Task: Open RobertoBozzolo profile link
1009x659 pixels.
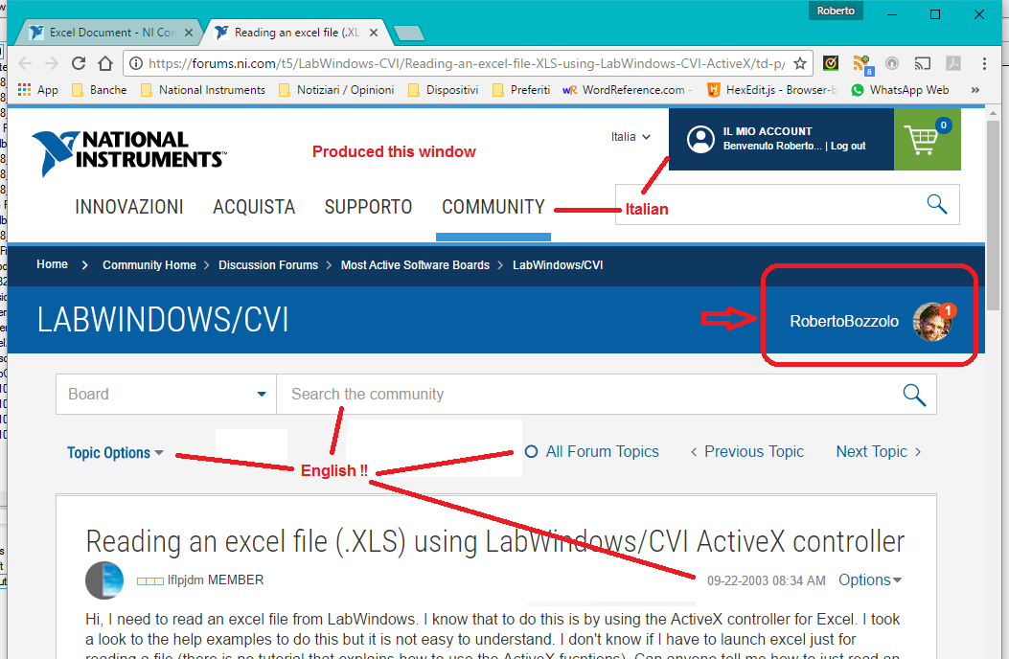Action: [844, 321]
